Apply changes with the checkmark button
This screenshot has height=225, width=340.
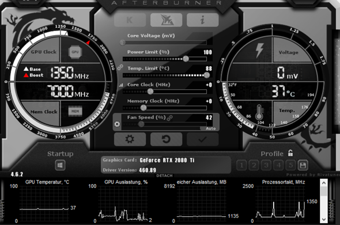tap(202, 139)
